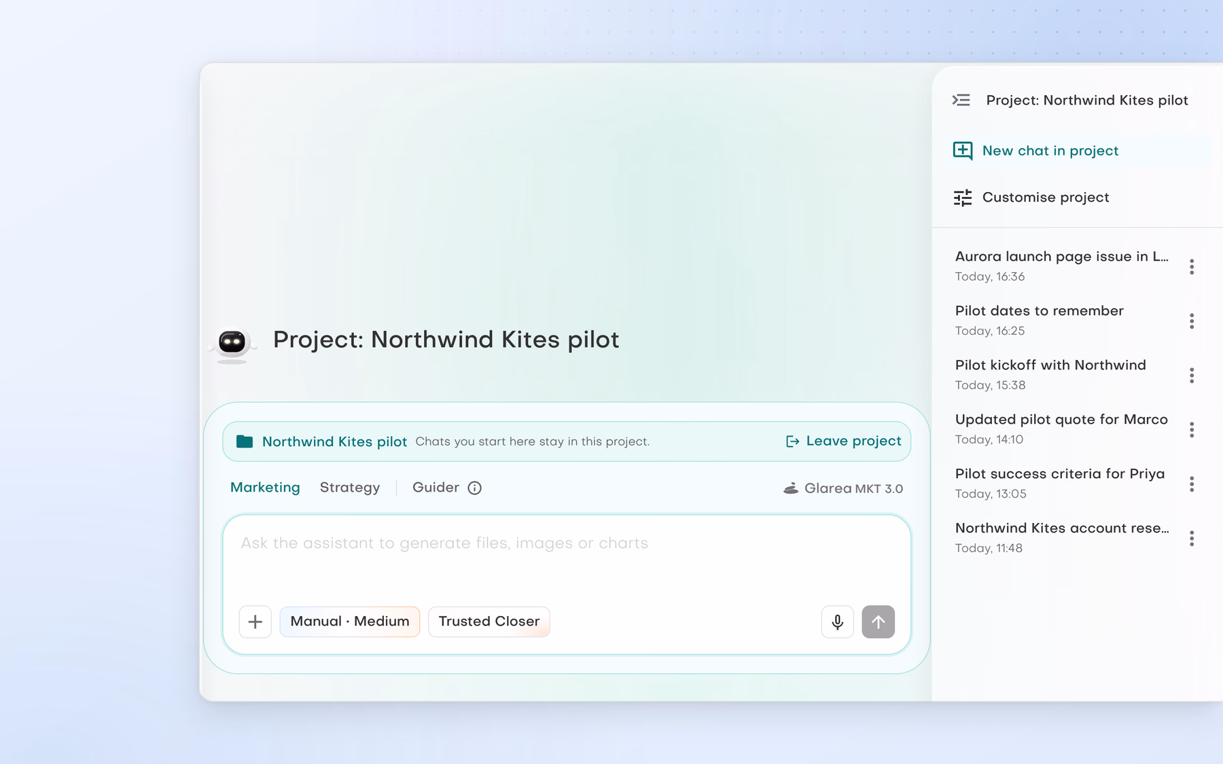Screen dimensions: 1223x764
Task: Click the sidebar title Project: Northwind Kites pilot
Action: pos(1087,101)
